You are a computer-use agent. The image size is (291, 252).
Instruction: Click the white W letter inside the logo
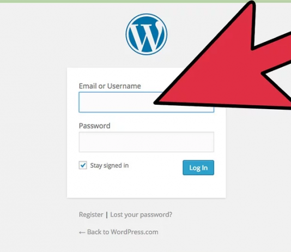[147, 36]
